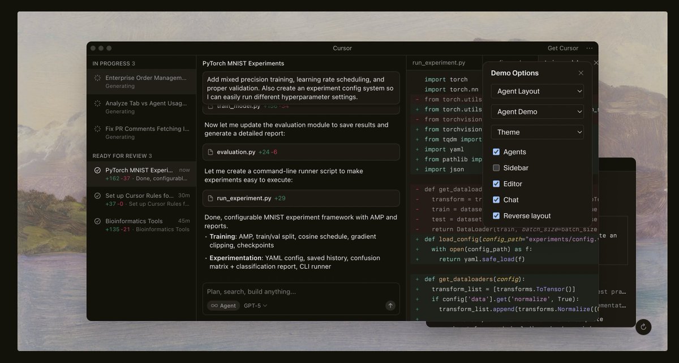Open the evaluation.py file chip
This screenshot has width=679, height=363.
(x=301, y=152)
